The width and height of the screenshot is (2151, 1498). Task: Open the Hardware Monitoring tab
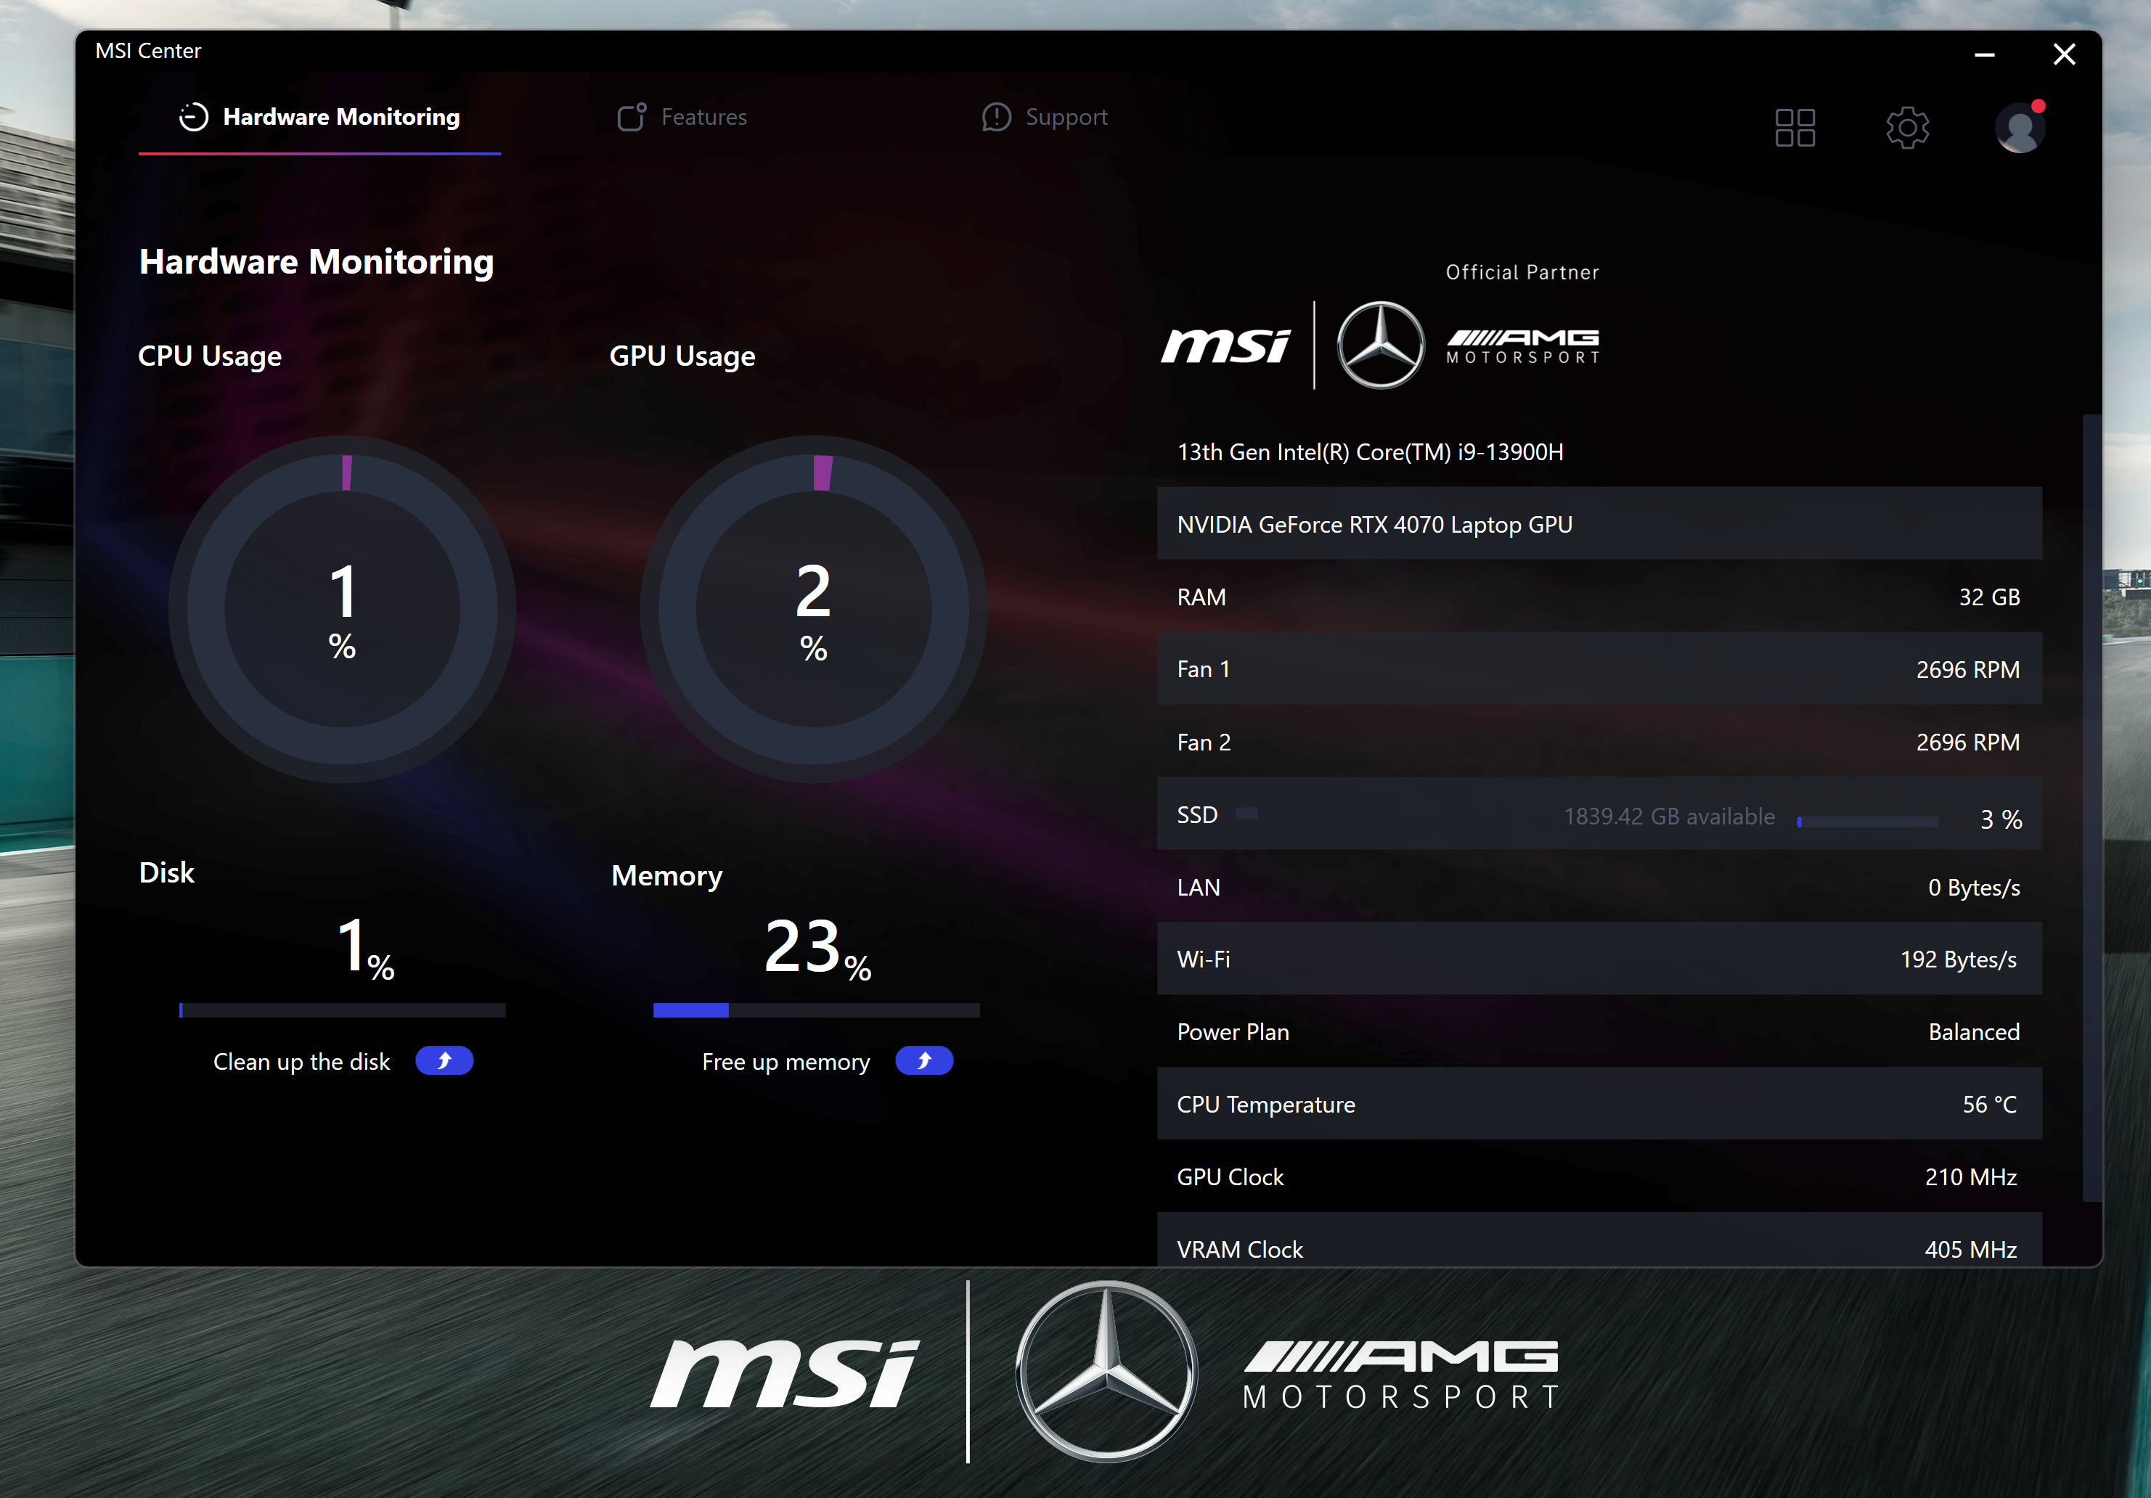[x=319, y=117]
